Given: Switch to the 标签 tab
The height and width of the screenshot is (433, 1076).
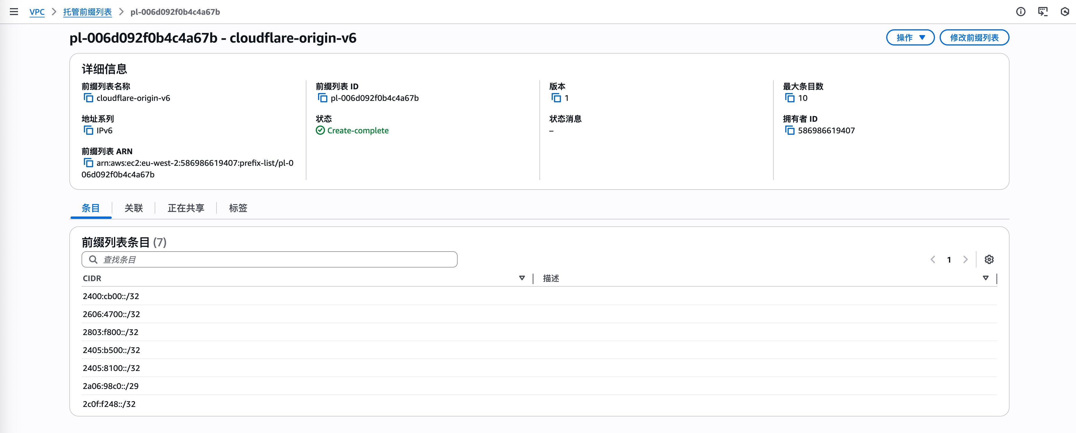Looking at the screenshot, I should [x=238, y=208].
